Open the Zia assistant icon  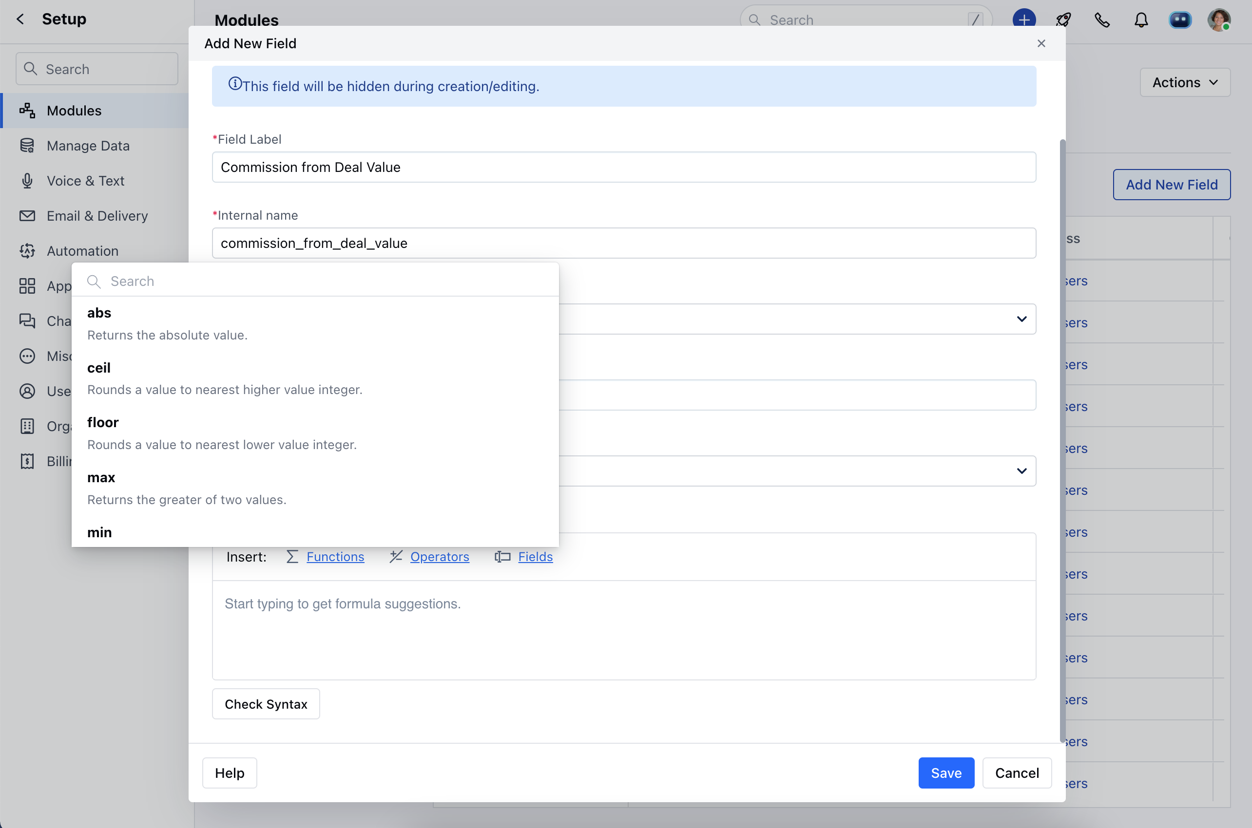point(1181,19)
